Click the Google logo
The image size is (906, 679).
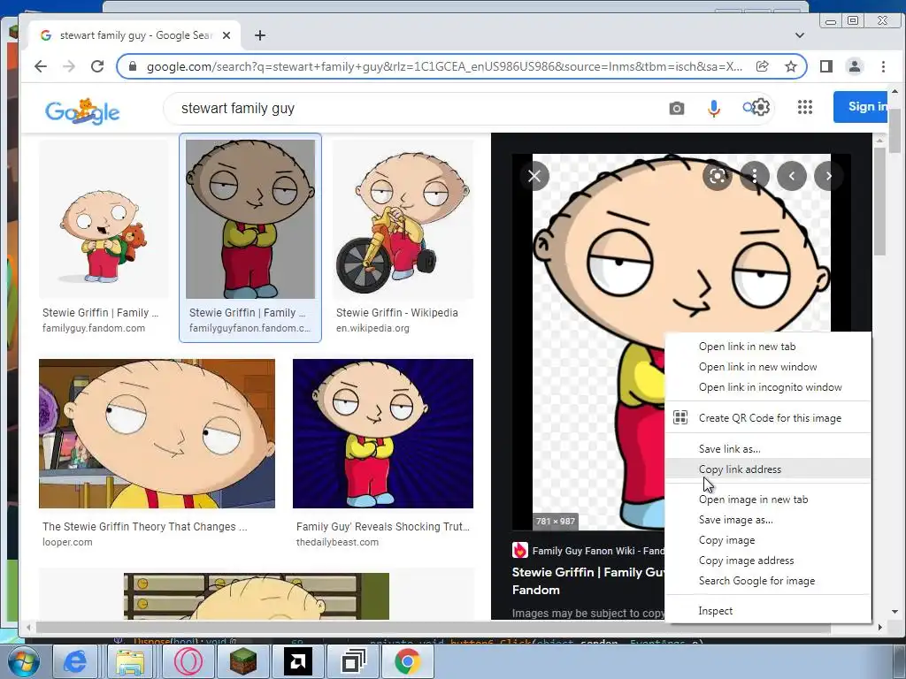(82, 111)
